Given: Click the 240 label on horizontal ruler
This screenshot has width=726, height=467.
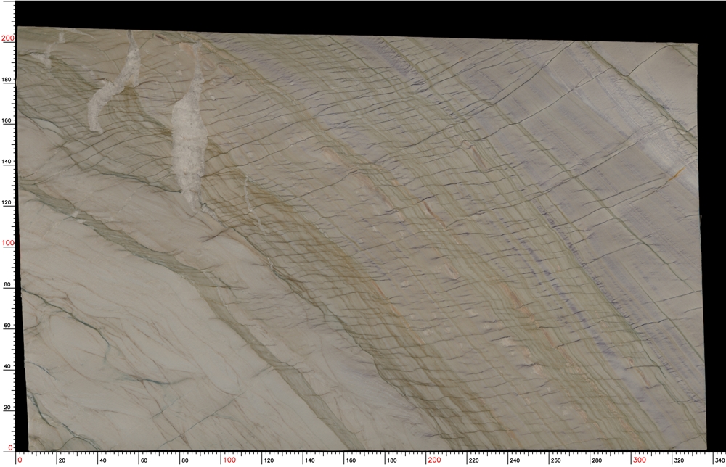Looking at the screenshot, I should 515,460.
